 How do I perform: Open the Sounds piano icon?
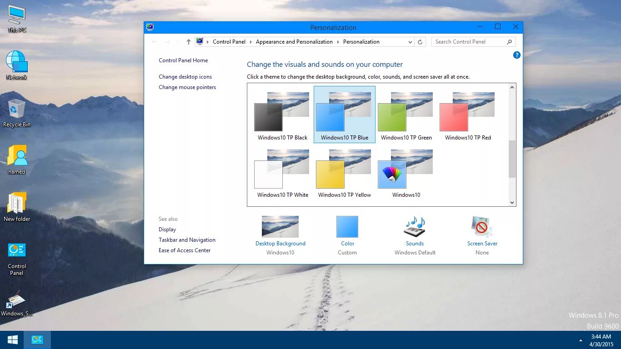point(415,227)
